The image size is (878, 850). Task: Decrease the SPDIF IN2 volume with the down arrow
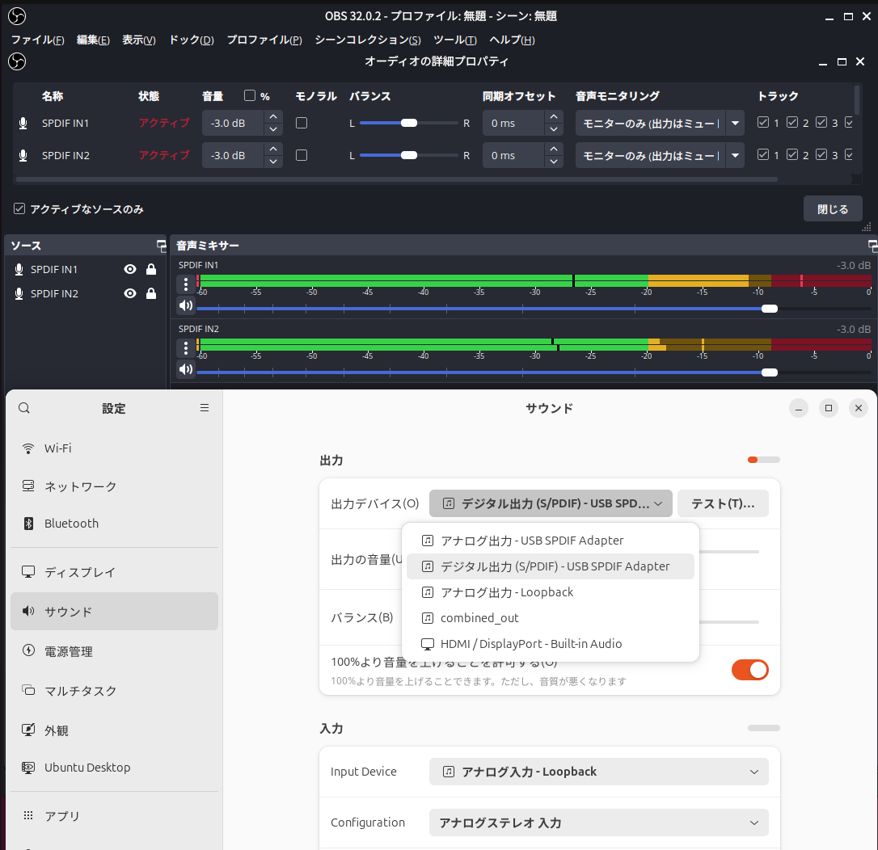coord(273,162)
